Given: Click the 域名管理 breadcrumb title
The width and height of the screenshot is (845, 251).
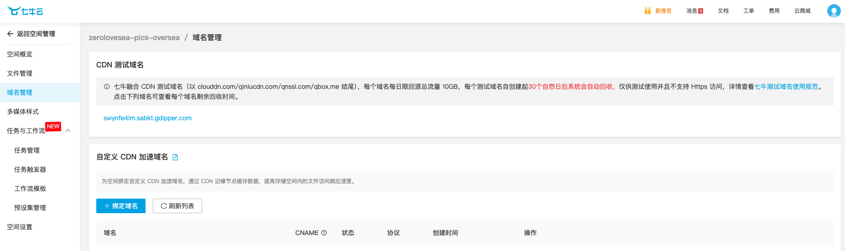Looking at the screenshot, I should point(207,37).
